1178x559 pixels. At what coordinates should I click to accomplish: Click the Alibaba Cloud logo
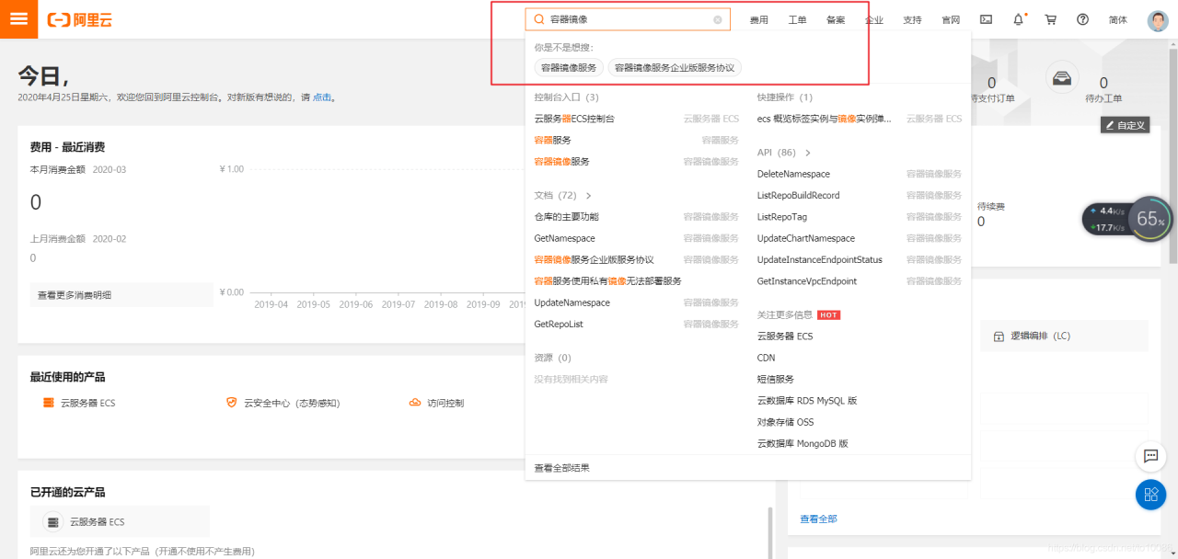[80, 19]
